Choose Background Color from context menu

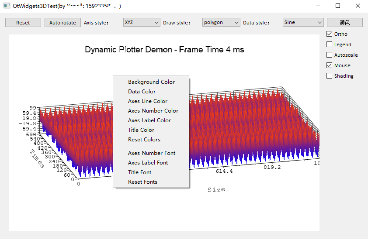(151, 82)
